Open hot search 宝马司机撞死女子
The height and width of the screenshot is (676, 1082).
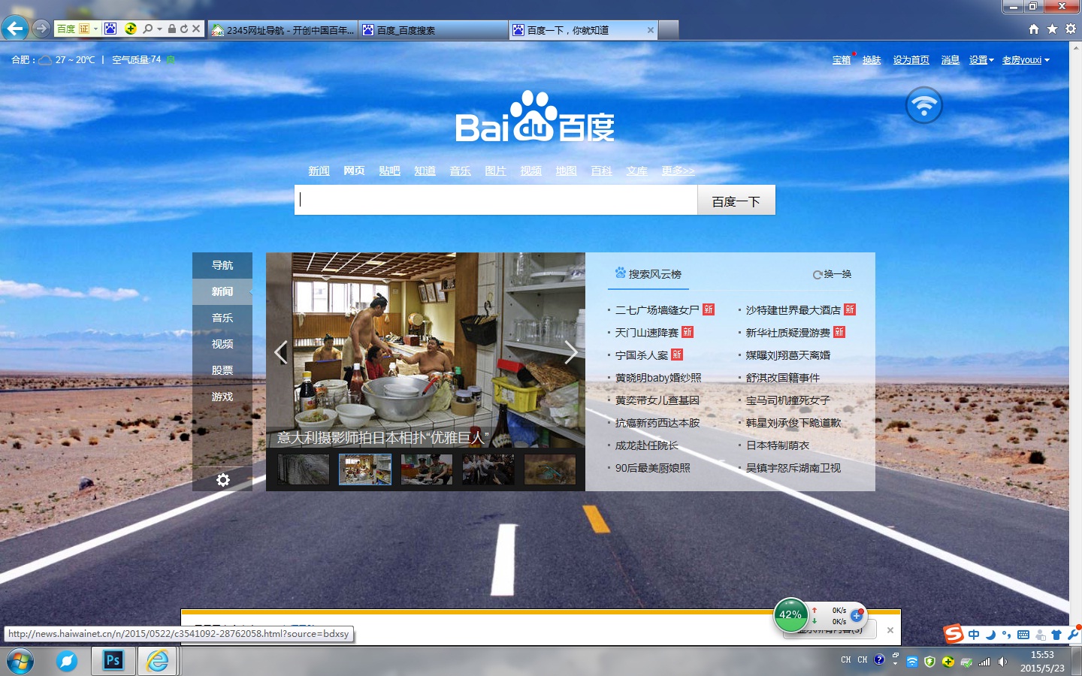[788, 400]
